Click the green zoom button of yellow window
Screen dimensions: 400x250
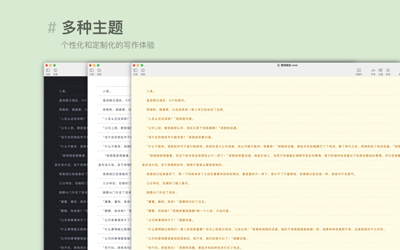[142, 65]
